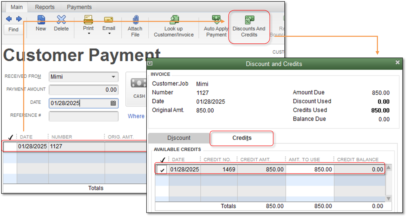407x217 pixels.
Task: Go to previous payment with back arrow
Action: click(x=9, y=19)
